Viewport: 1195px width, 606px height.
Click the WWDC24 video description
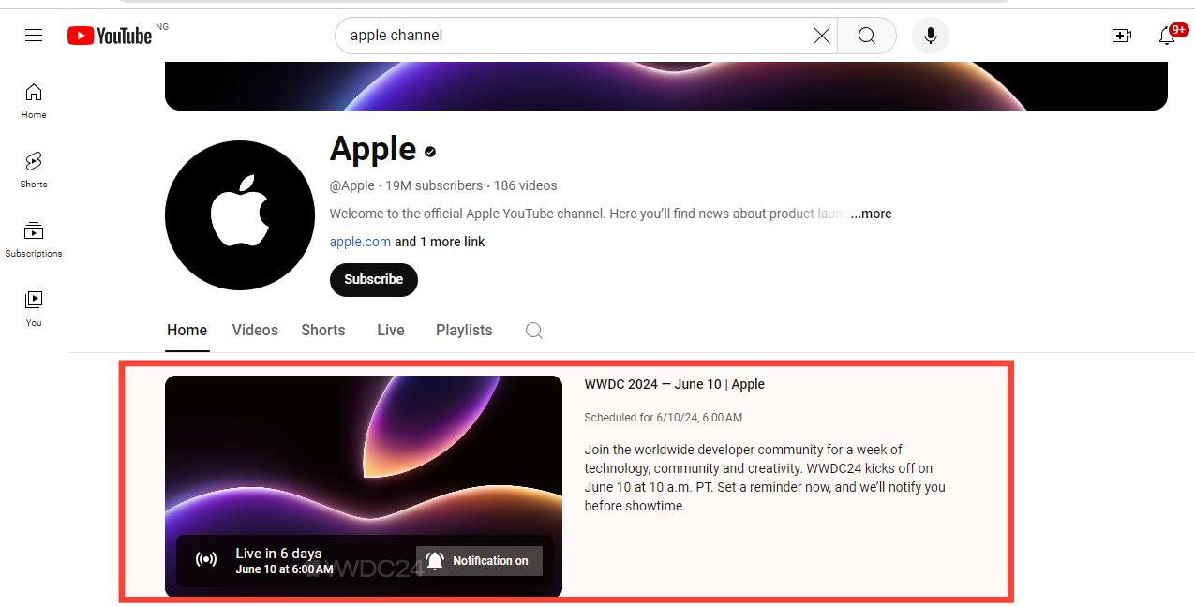(765, 478)
